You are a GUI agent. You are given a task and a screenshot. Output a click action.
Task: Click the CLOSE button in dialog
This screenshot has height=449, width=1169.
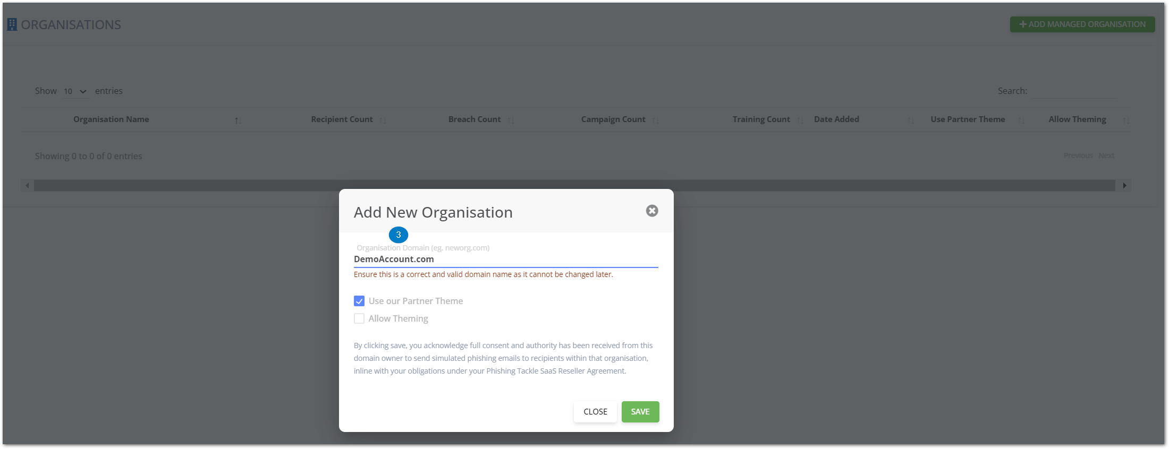click(595, 412)
